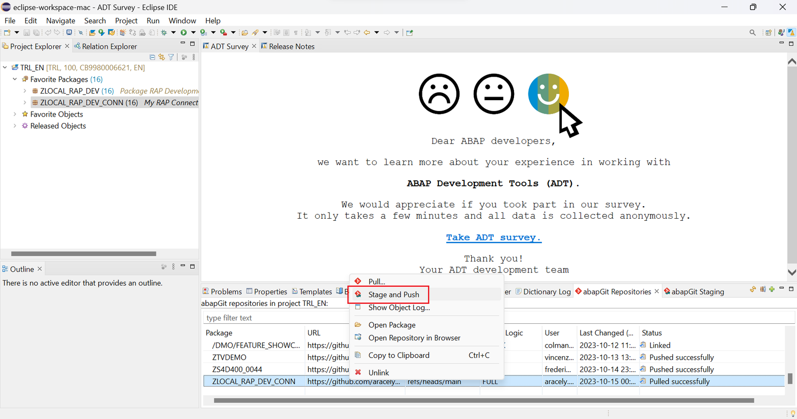Click the Run green play toolbar icon

(184, 32)
